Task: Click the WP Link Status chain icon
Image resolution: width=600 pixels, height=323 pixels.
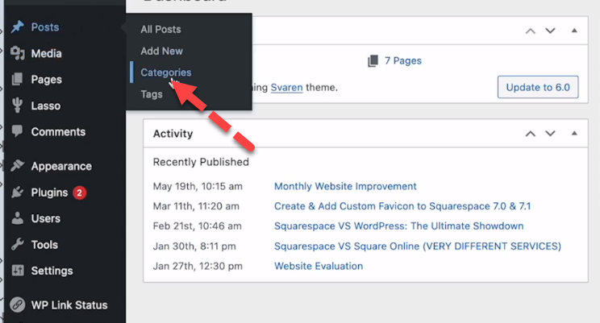Action: point(17,304)
